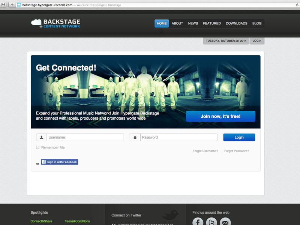This screenshot has width=300, height=225.
Task: Click the 'Connect on Twitter' footer heading
Action: (126, 215)
